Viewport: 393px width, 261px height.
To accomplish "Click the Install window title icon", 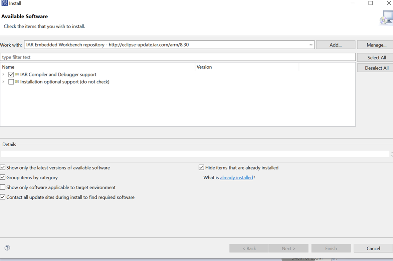I will click(4, 3).
